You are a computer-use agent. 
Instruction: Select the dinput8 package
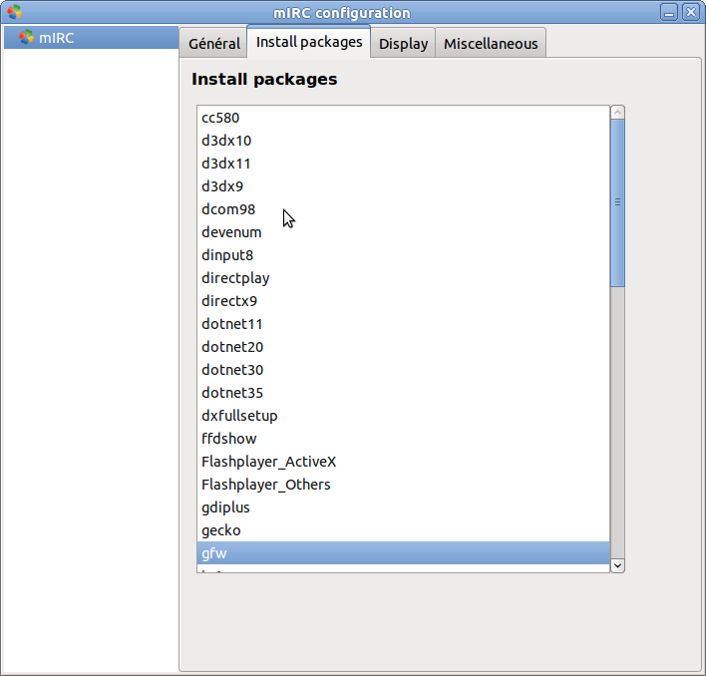click(x=403, y=255)
